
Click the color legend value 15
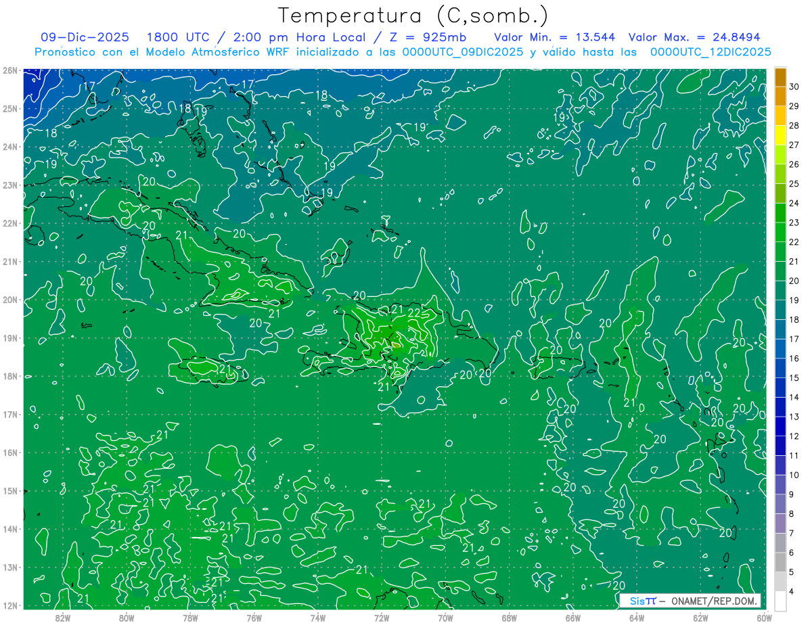point(794,377)
